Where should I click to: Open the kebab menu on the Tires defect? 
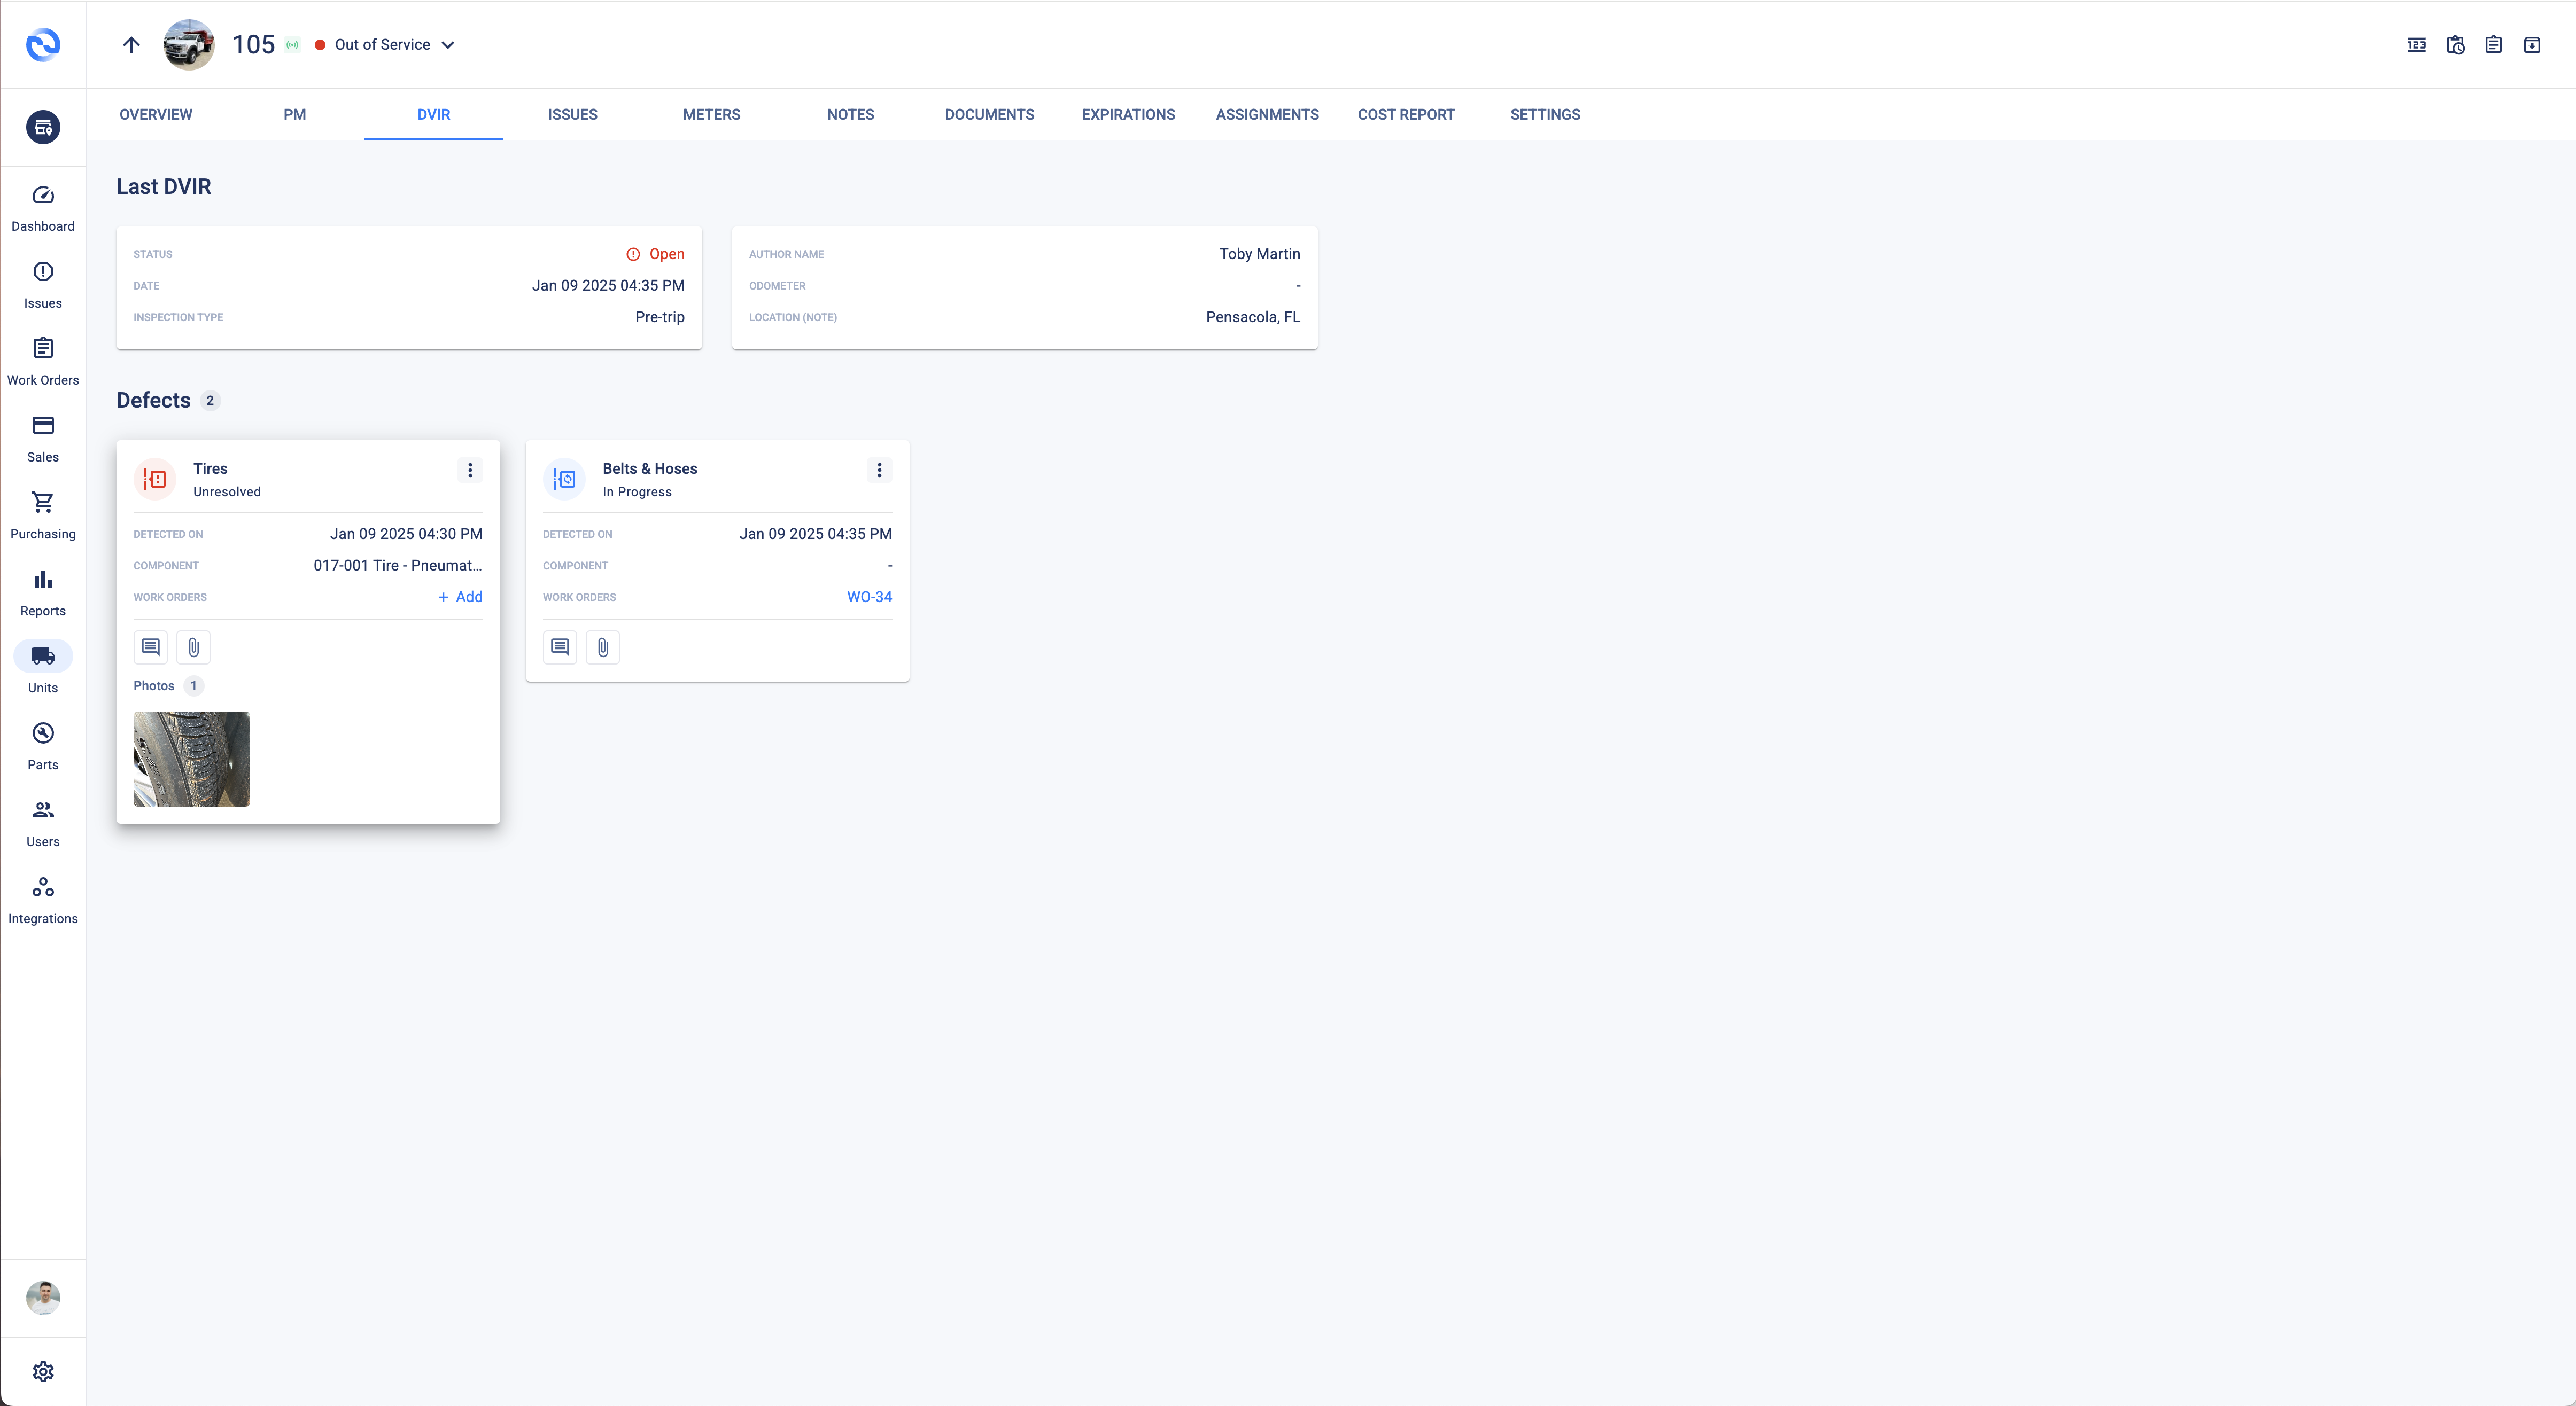tap(470, 470)
